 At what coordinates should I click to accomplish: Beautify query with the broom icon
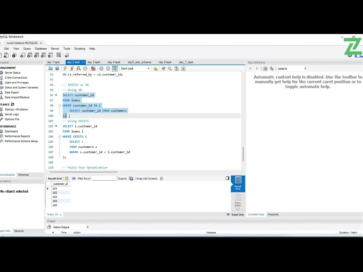pyautogui.click(x=163, y=69)
